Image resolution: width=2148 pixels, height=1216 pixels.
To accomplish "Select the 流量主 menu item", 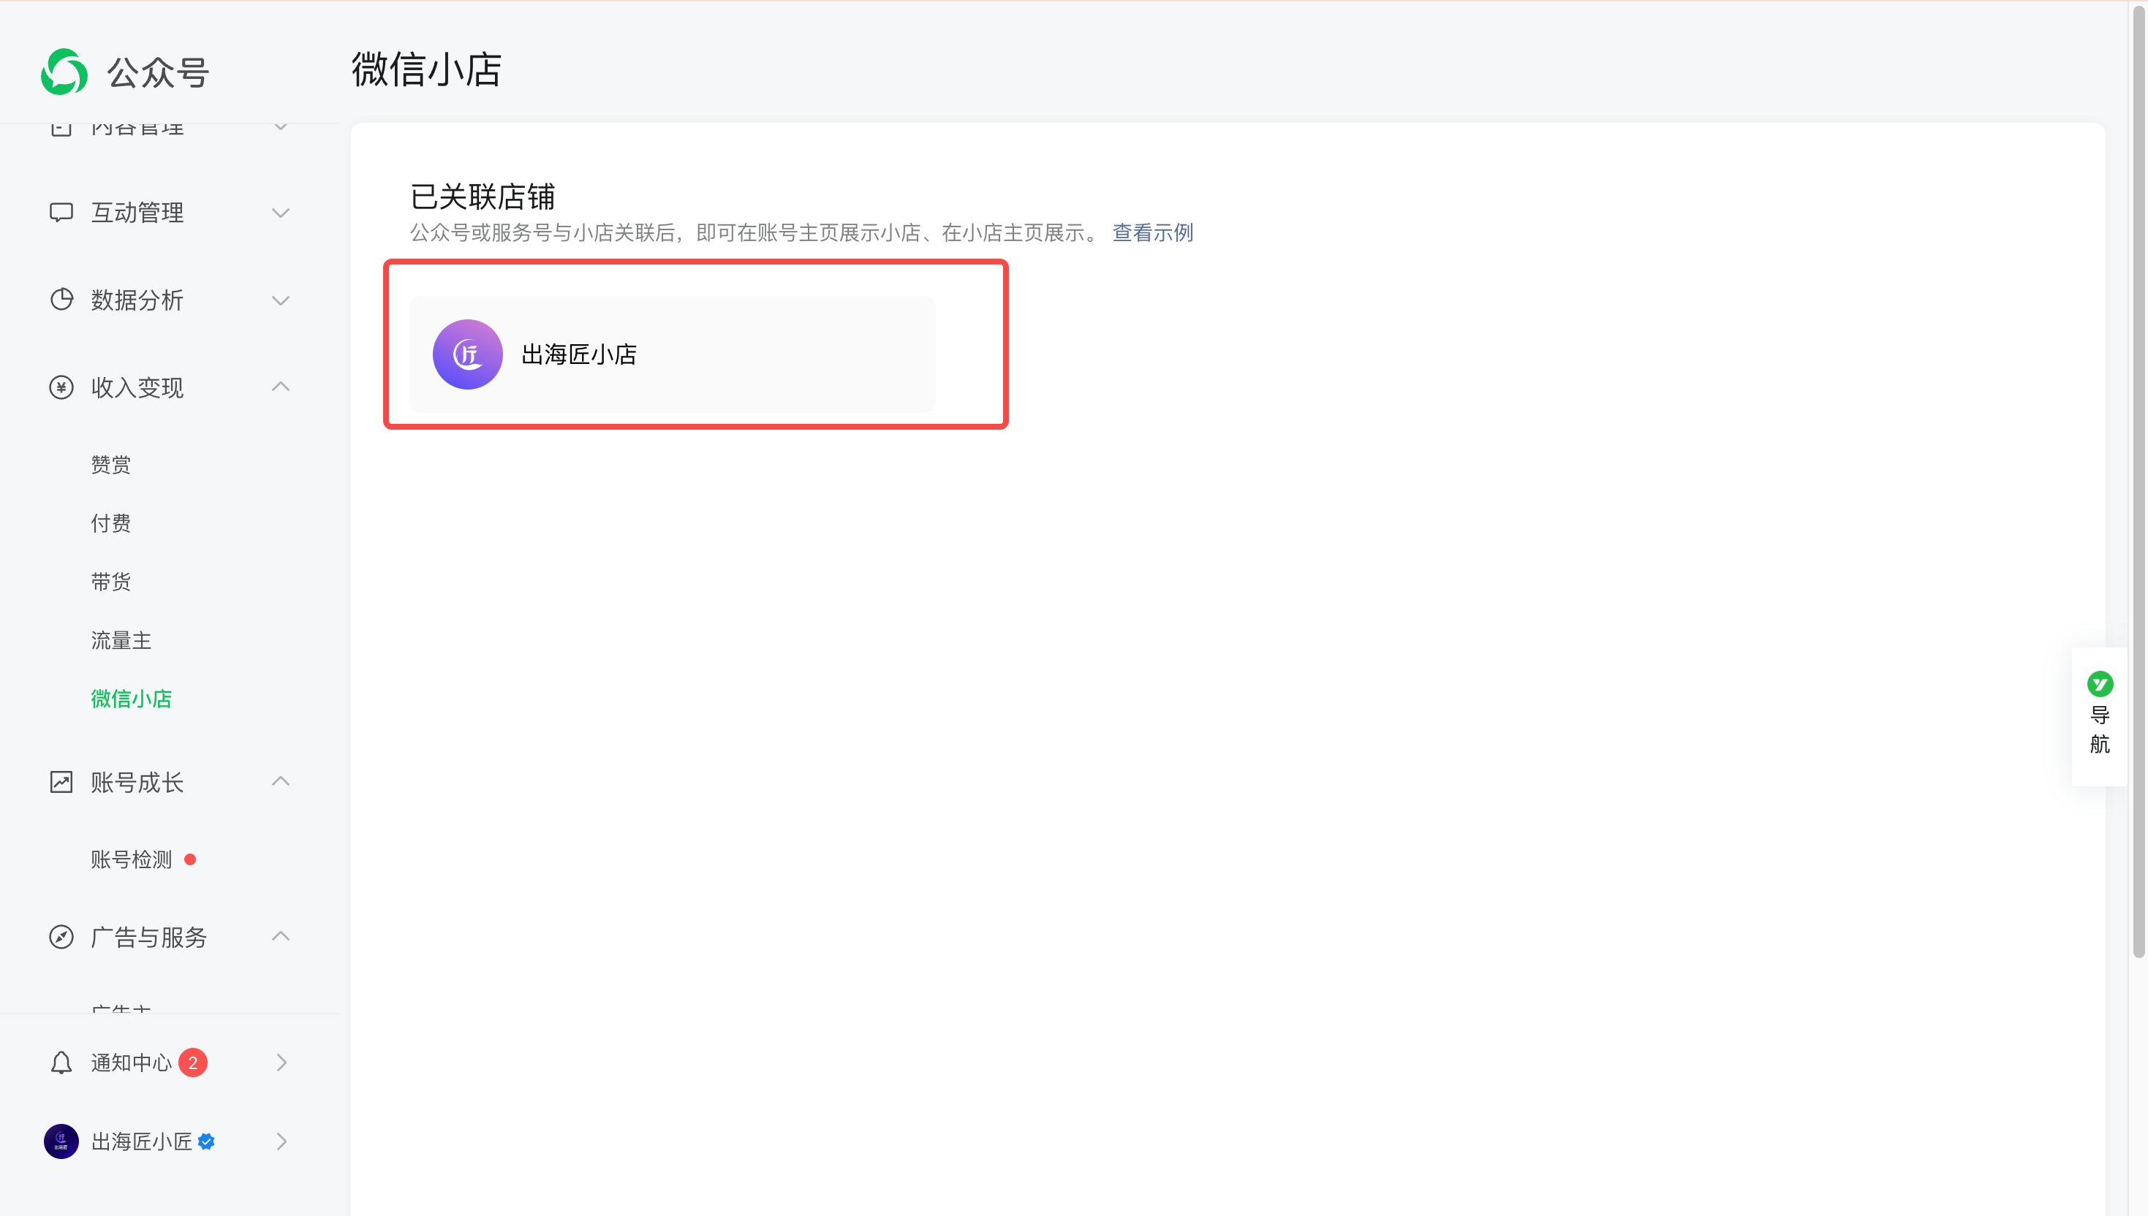I will (x=121, y=639).
